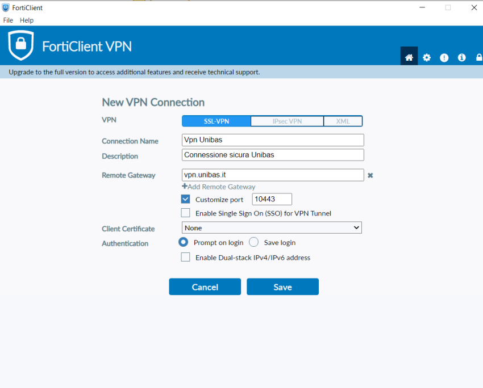Click the FortiClient shield logo

(20, 45)
